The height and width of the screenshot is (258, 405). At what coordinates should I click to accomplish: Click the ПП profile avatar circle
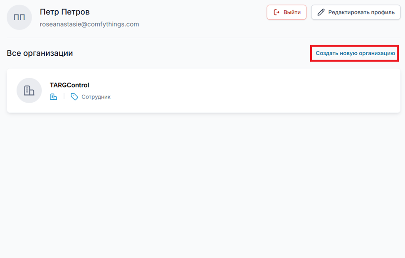pos(19,17)
